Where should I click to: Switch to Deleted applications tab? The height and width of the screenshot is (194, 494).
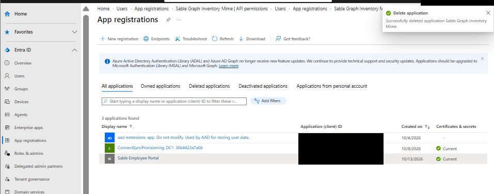pyautogui.click(x=210, y=86)
